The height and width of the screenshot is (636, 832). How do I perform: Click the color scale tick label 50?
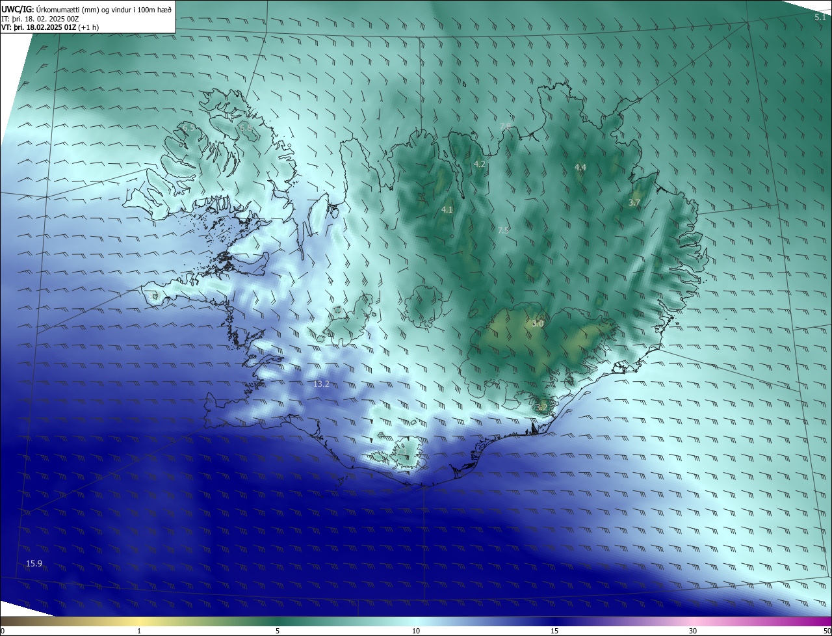pyautogui.click(x=827, y=631)
